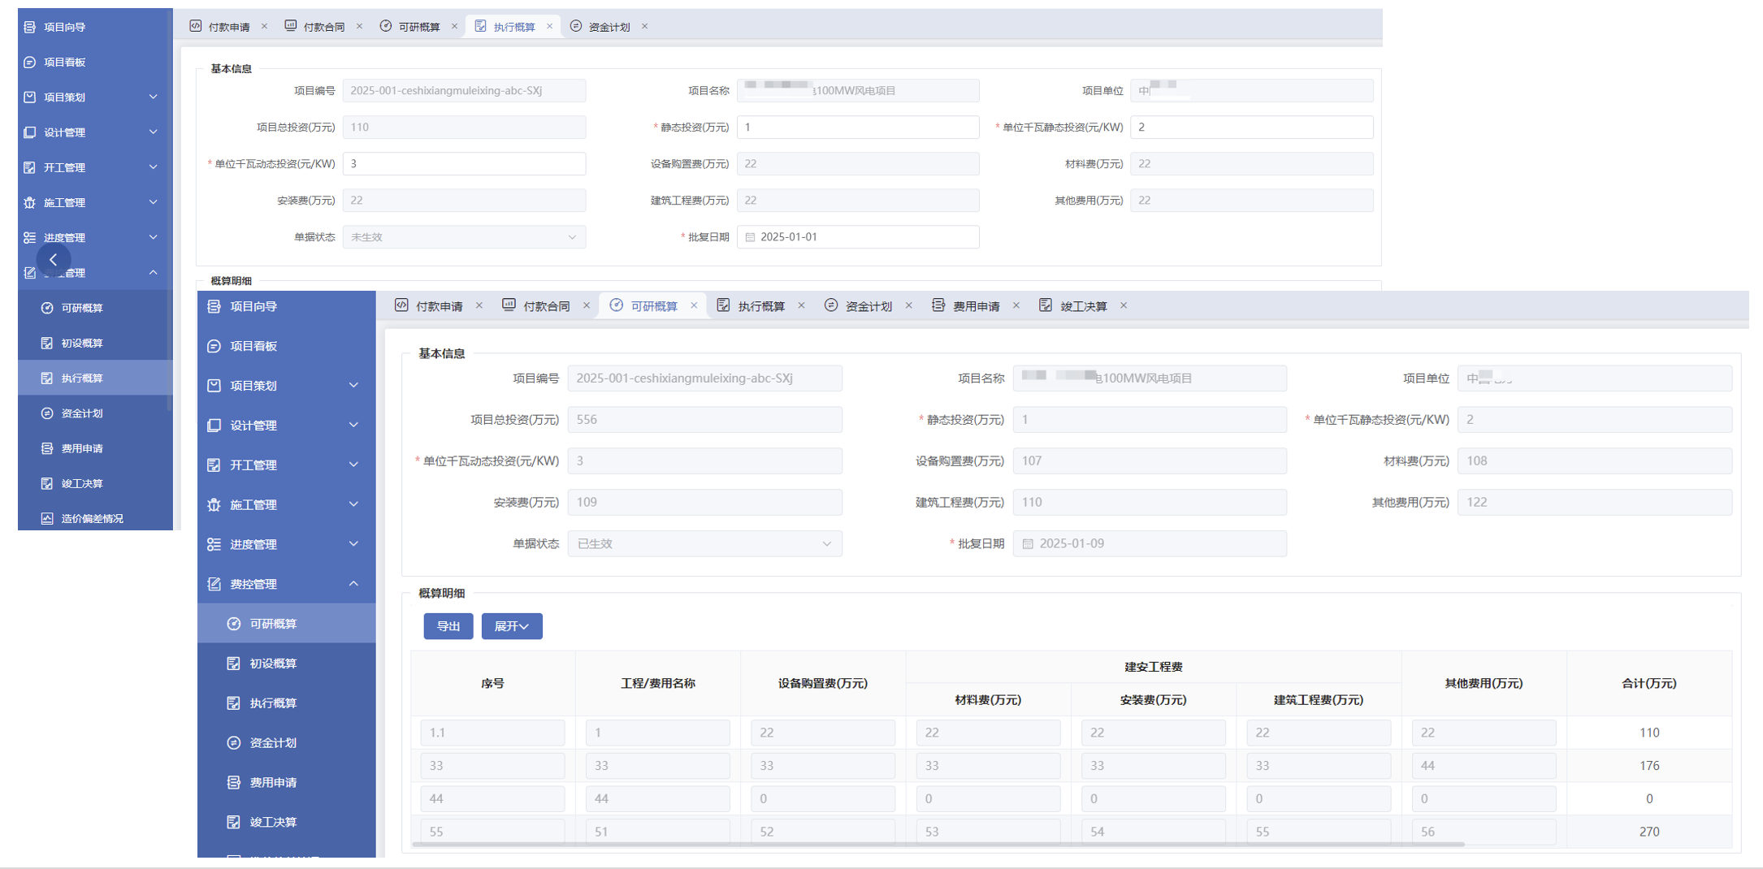Select the highlighted 可研概算 sidebar item
The height and width of the screenshot is (869, 1763).
pos(273,624)
